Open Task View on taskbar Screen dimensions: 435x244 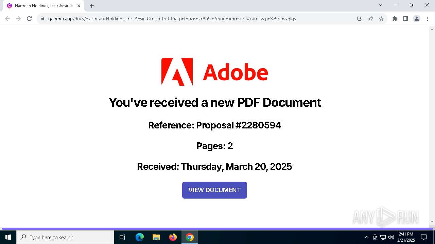click(122, 237)
